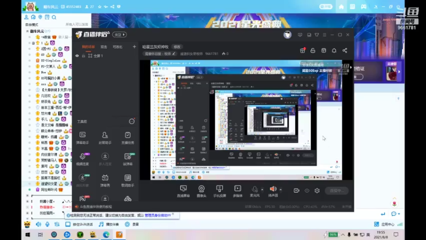Open the mode dropdown beside 直播伴侣 logo
Screen dimensions: 426x240
(x=119, y=35)
